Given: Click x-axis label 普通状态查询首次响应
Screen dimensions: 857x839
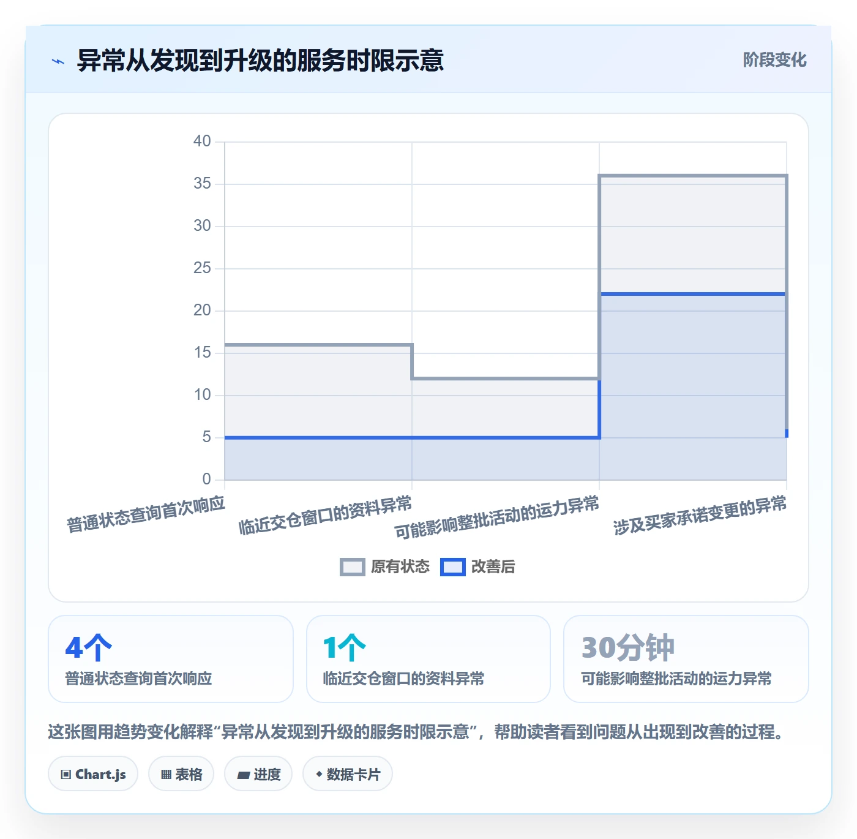Looking at the screenshot, I should (146, 514).
